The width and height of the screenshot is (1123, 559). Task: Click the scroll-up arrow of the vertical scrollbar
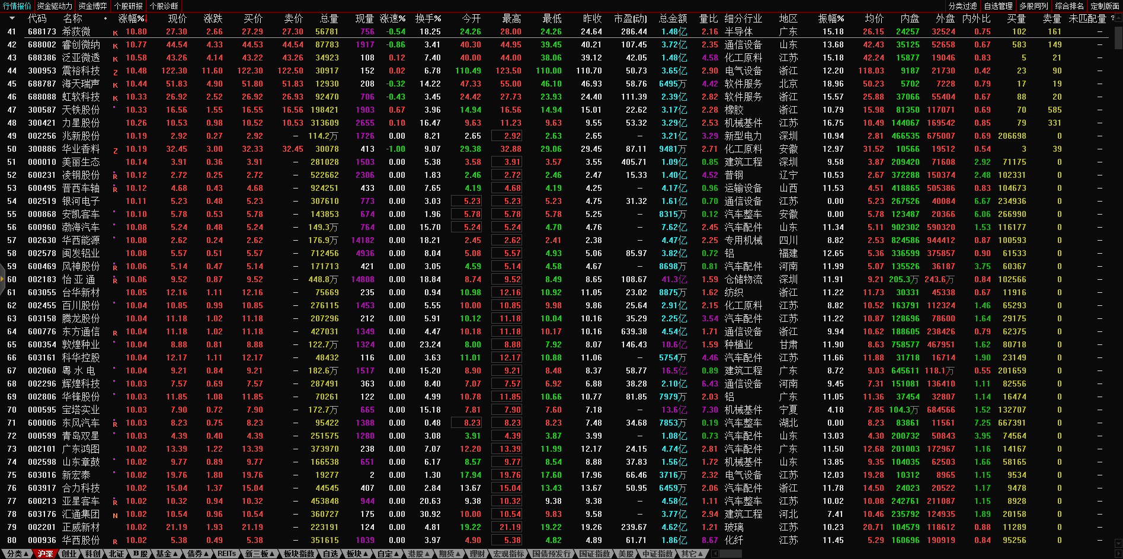[1118, 17]
